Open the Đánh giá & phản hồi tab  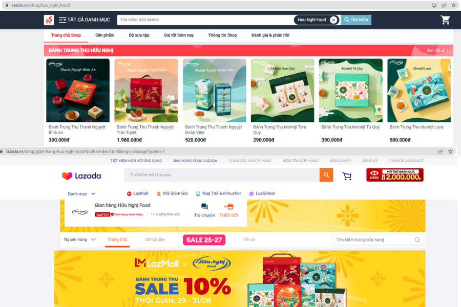[270, 35]
